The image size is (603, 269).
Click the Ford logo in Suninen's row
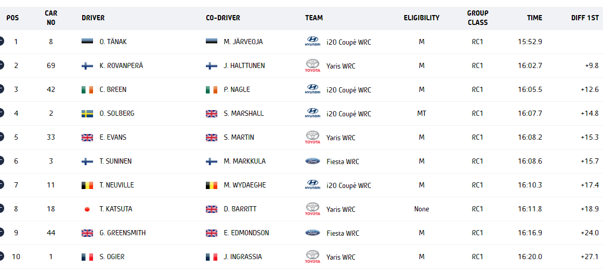[312, 162]
